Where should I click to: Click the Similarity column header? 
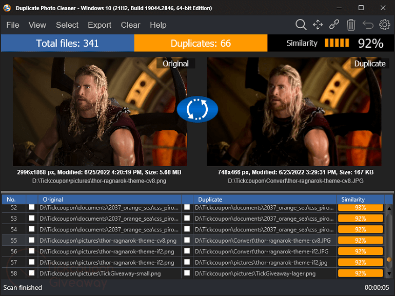[x=361, y=200]
